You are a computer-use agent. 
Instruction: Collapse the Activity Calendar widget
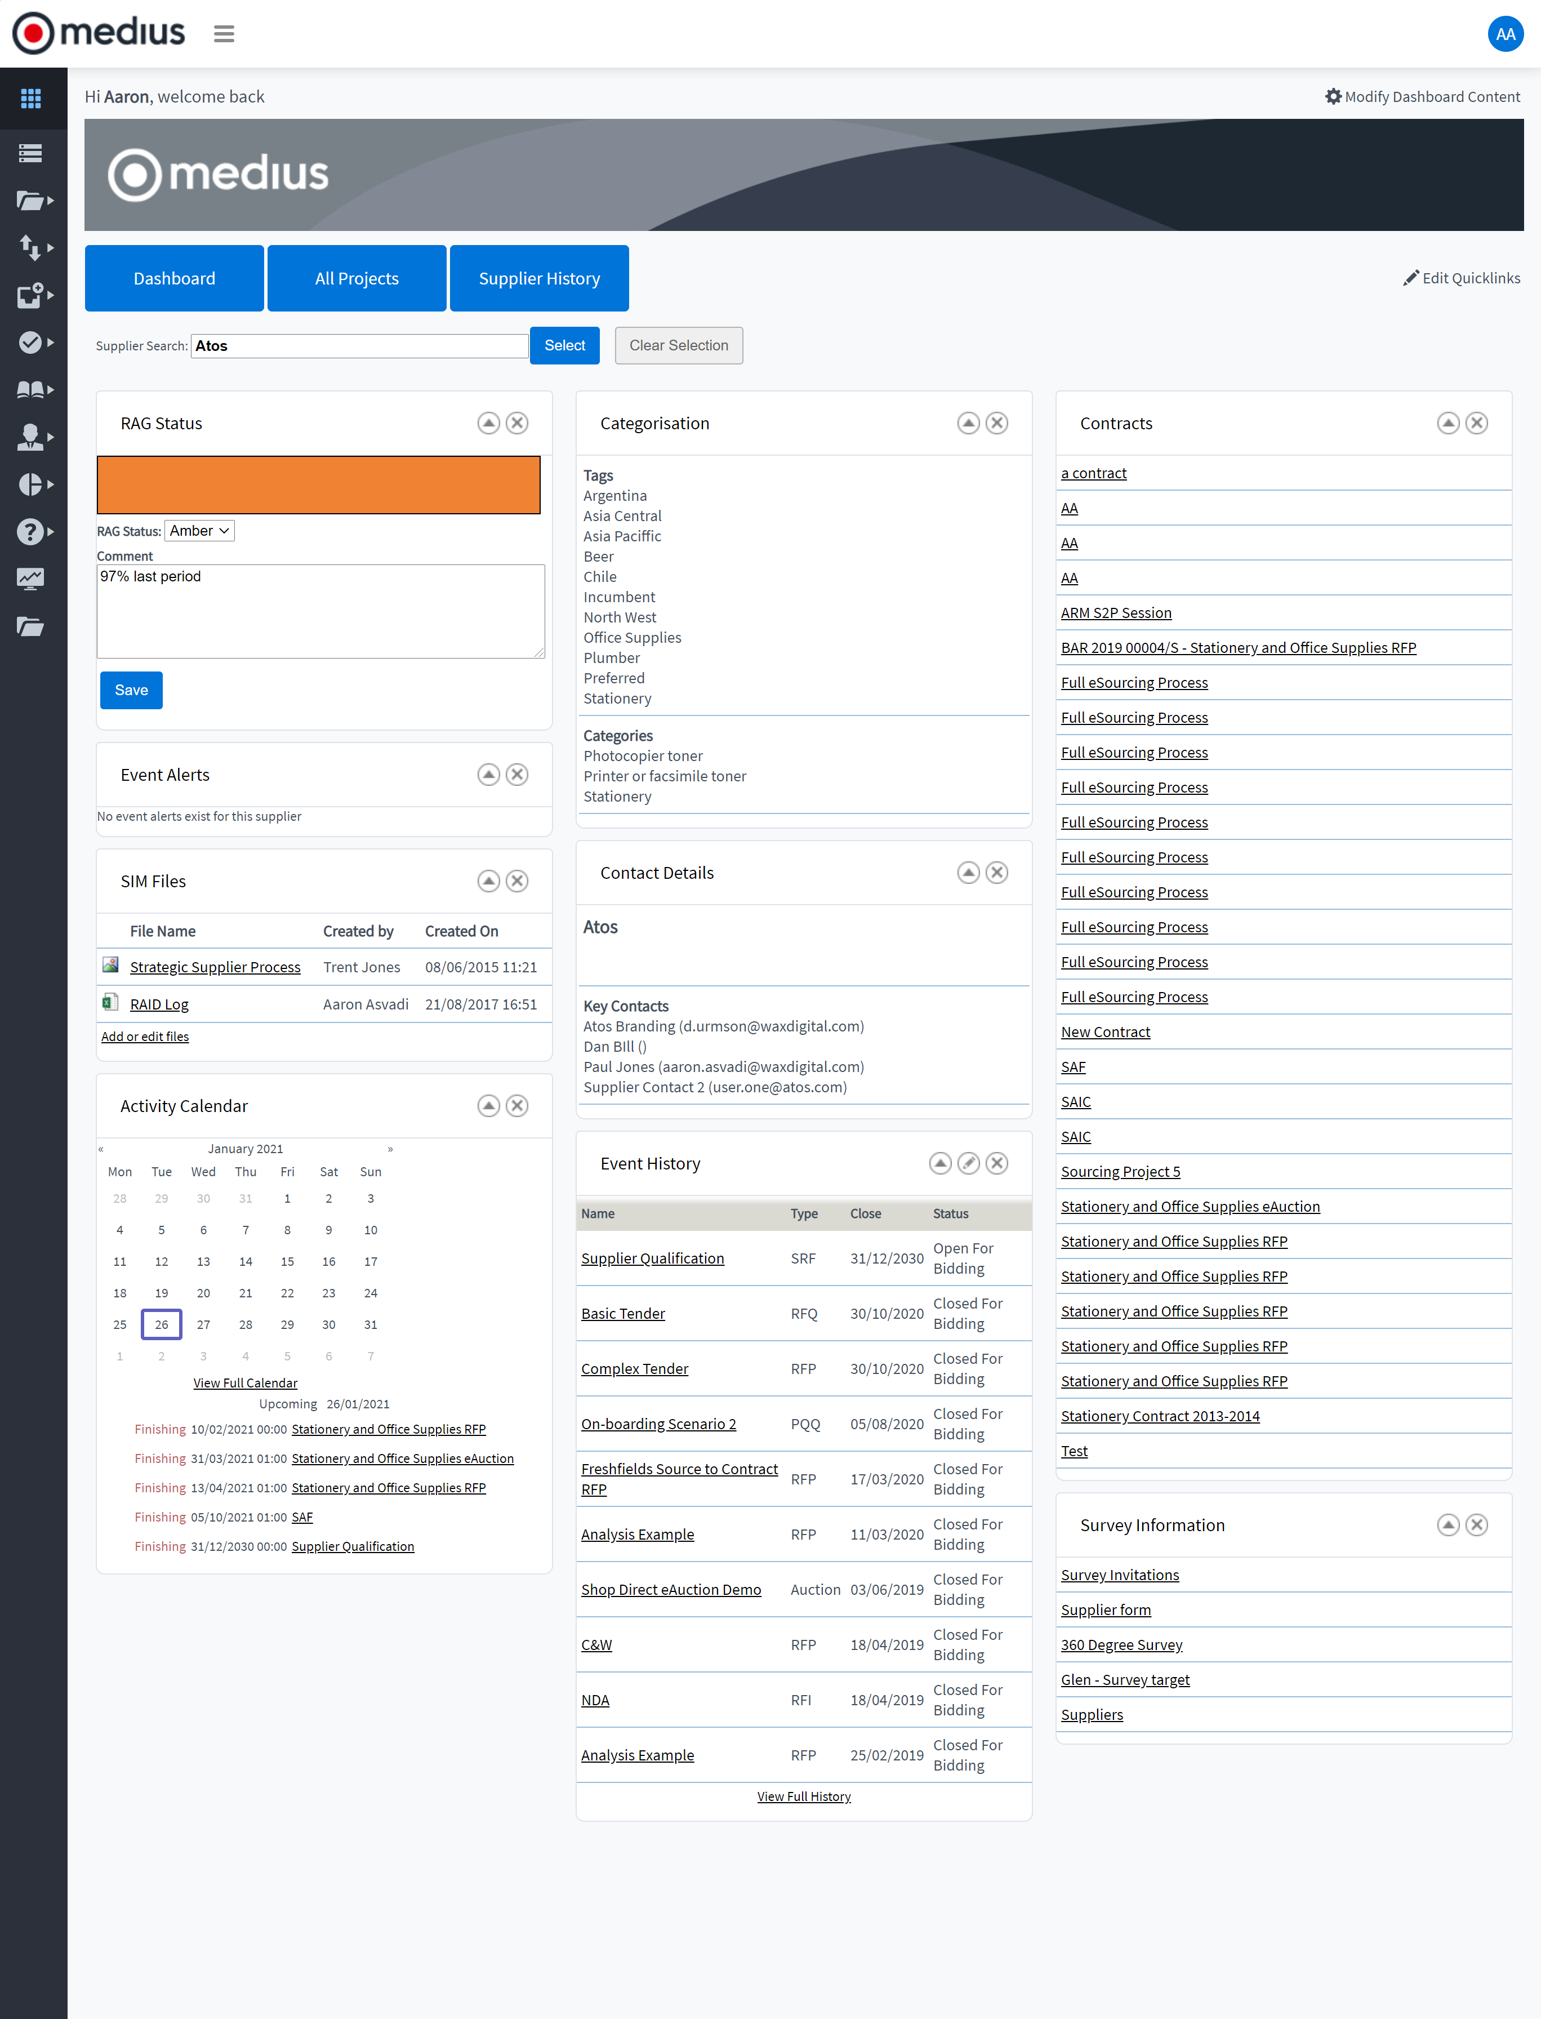[x=488, y=1105]
